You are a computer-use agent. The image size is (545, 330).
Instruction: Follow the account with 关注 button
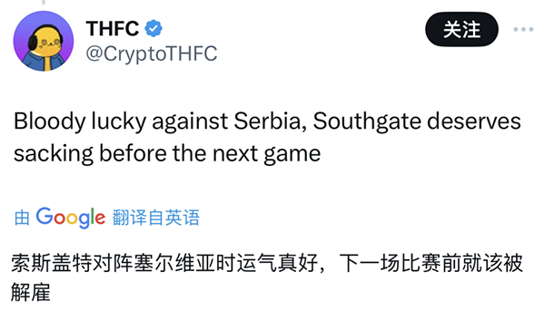pos(461,30)
